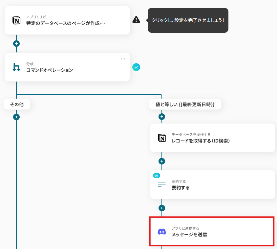Click Notion icon in レコードを取得する card

click(x=162, y=138)
